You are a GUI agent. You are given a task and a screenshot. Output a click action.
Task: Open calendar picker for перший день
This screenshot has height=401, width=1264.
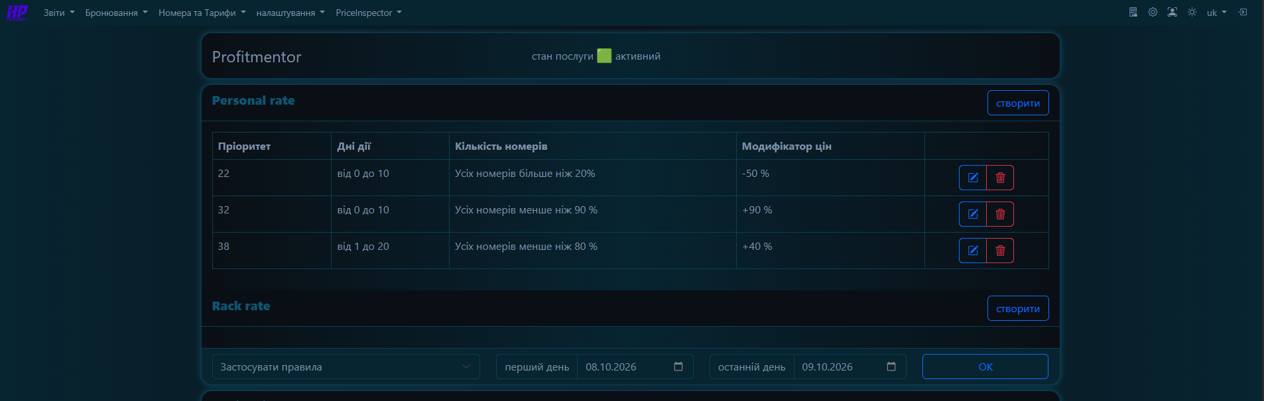(678, 367)
